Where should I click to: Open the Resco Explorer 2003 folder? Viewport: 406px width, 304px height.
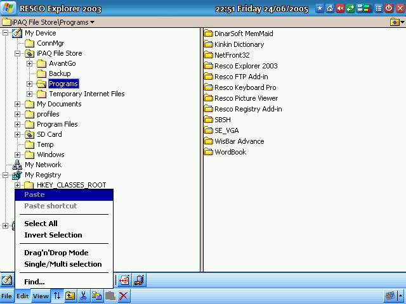[241, 66]
